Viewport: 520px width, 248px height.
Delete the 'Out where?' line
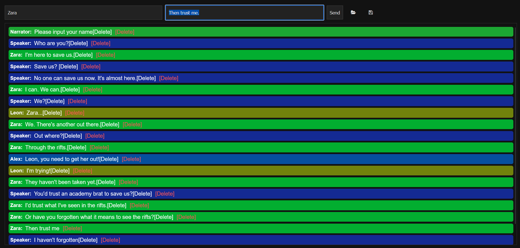95,136
